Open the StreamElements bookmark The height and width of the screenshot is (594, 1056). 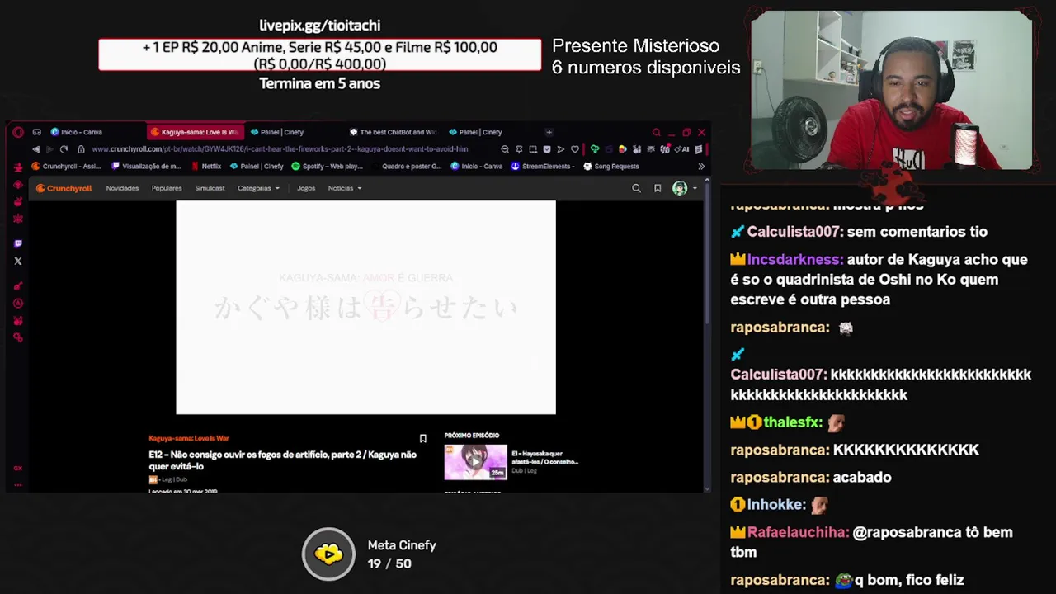[543, 166]
